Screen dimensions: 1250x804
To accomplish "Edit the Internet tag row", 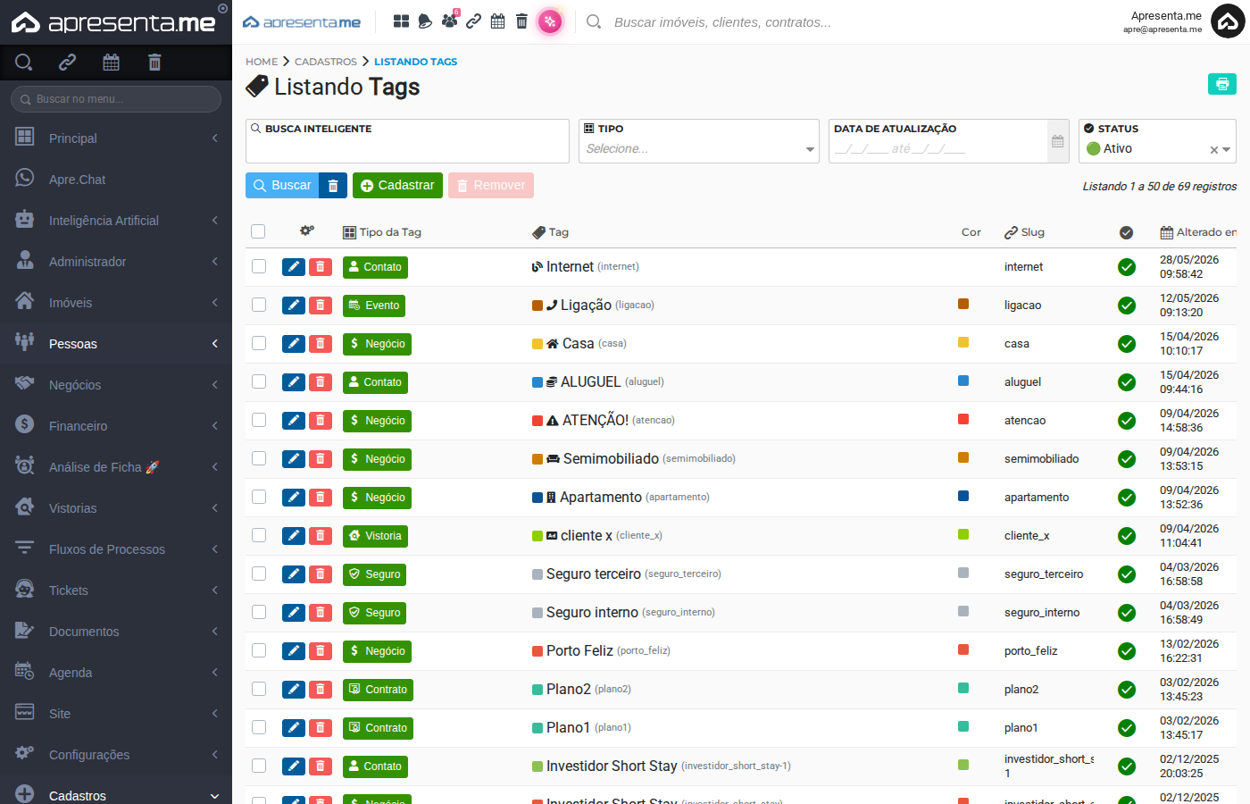I will (x=294, y=267).
